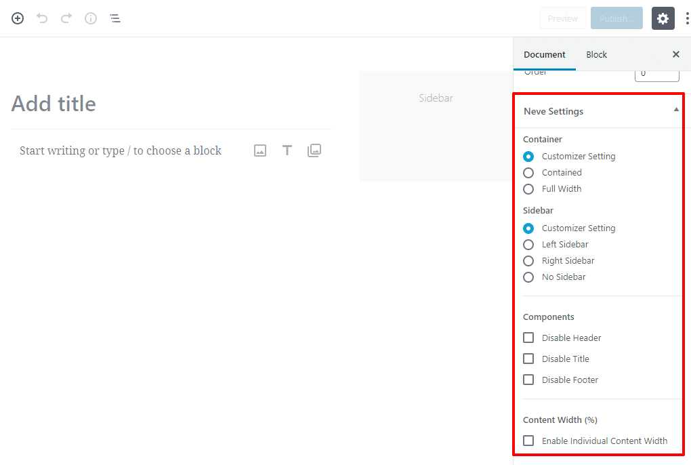691x465 pixels.
Task: Enable Individual Content Width checkbox
Action: coord(528,441)
